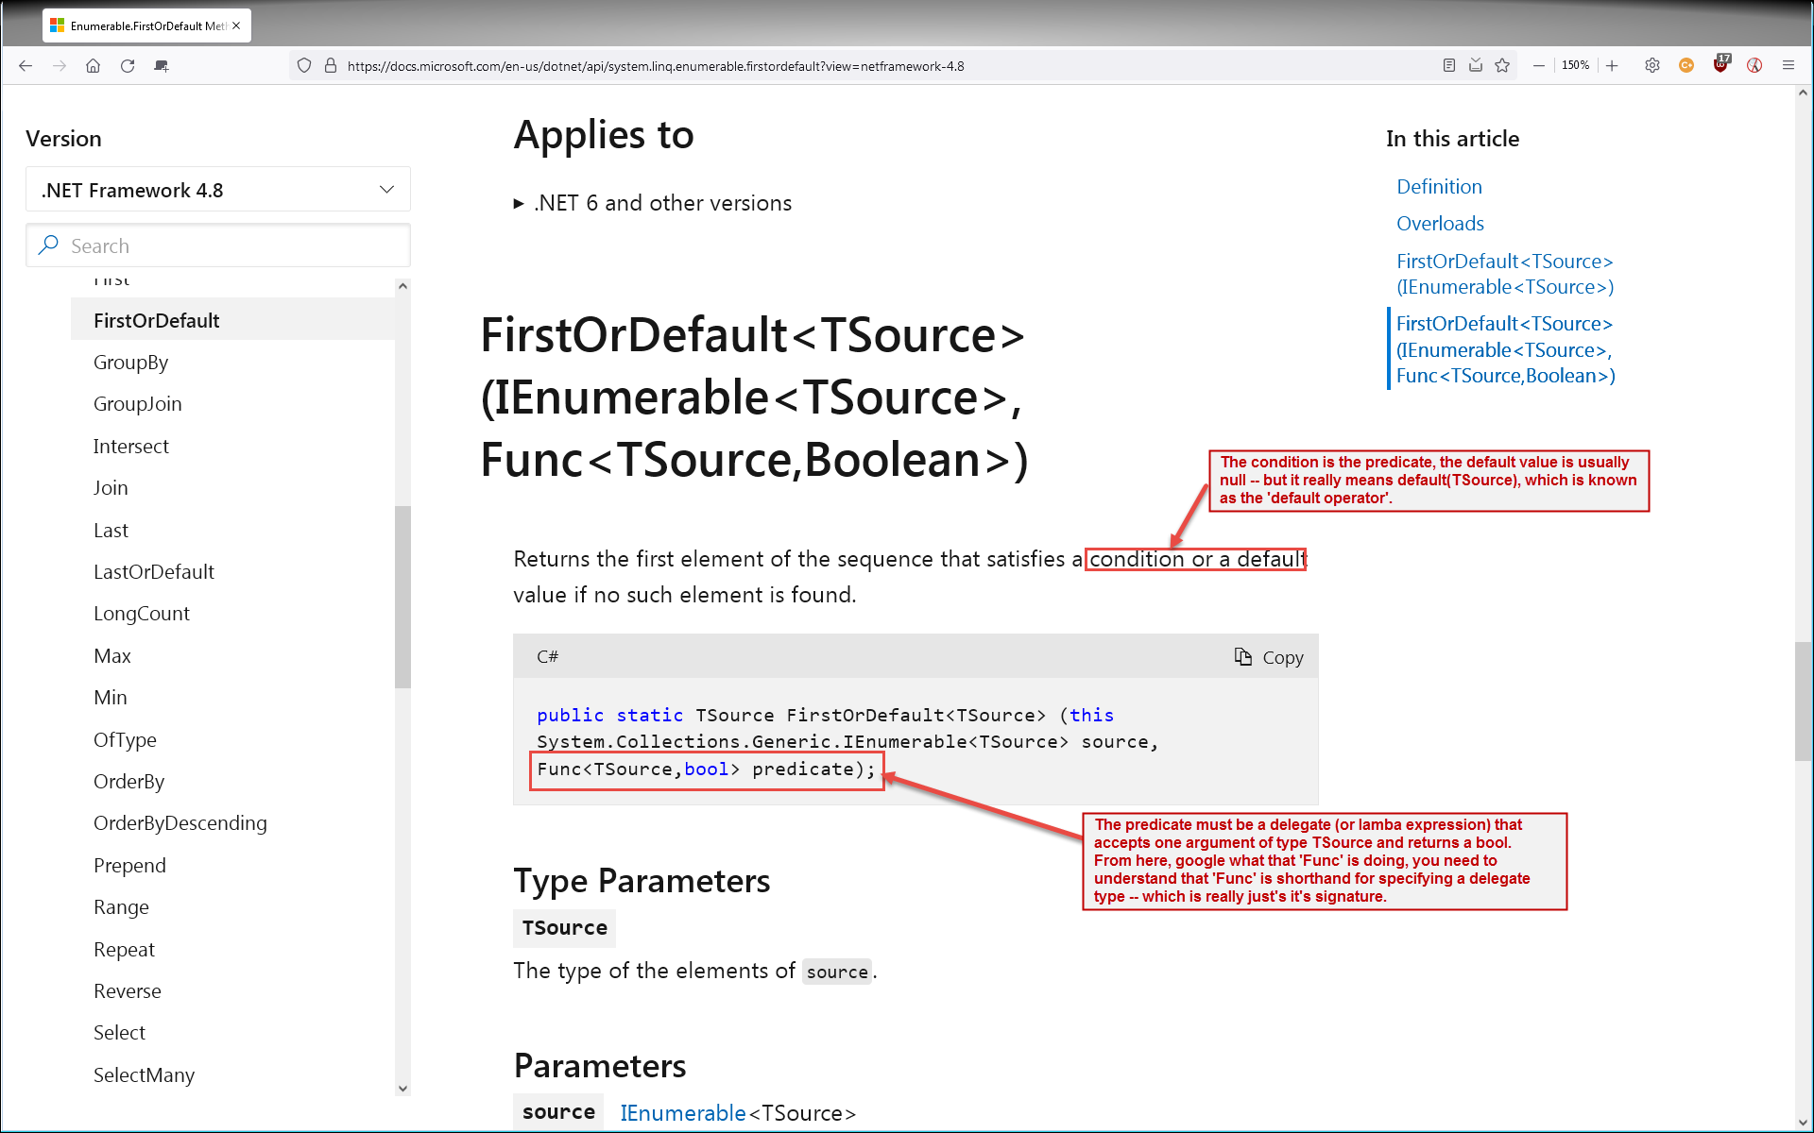
Task: Go to the browser home page
Action: tap(93, 65)
